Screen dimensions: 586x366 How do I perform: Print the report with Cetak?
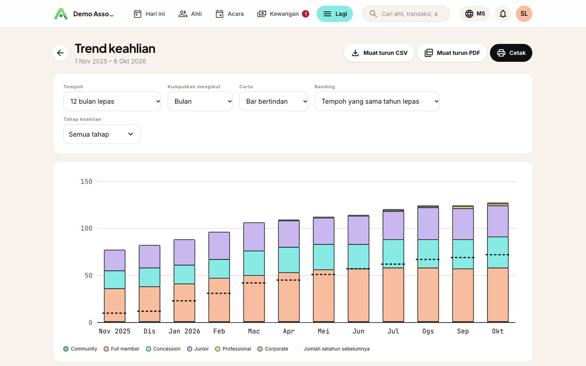click(511, 53)
